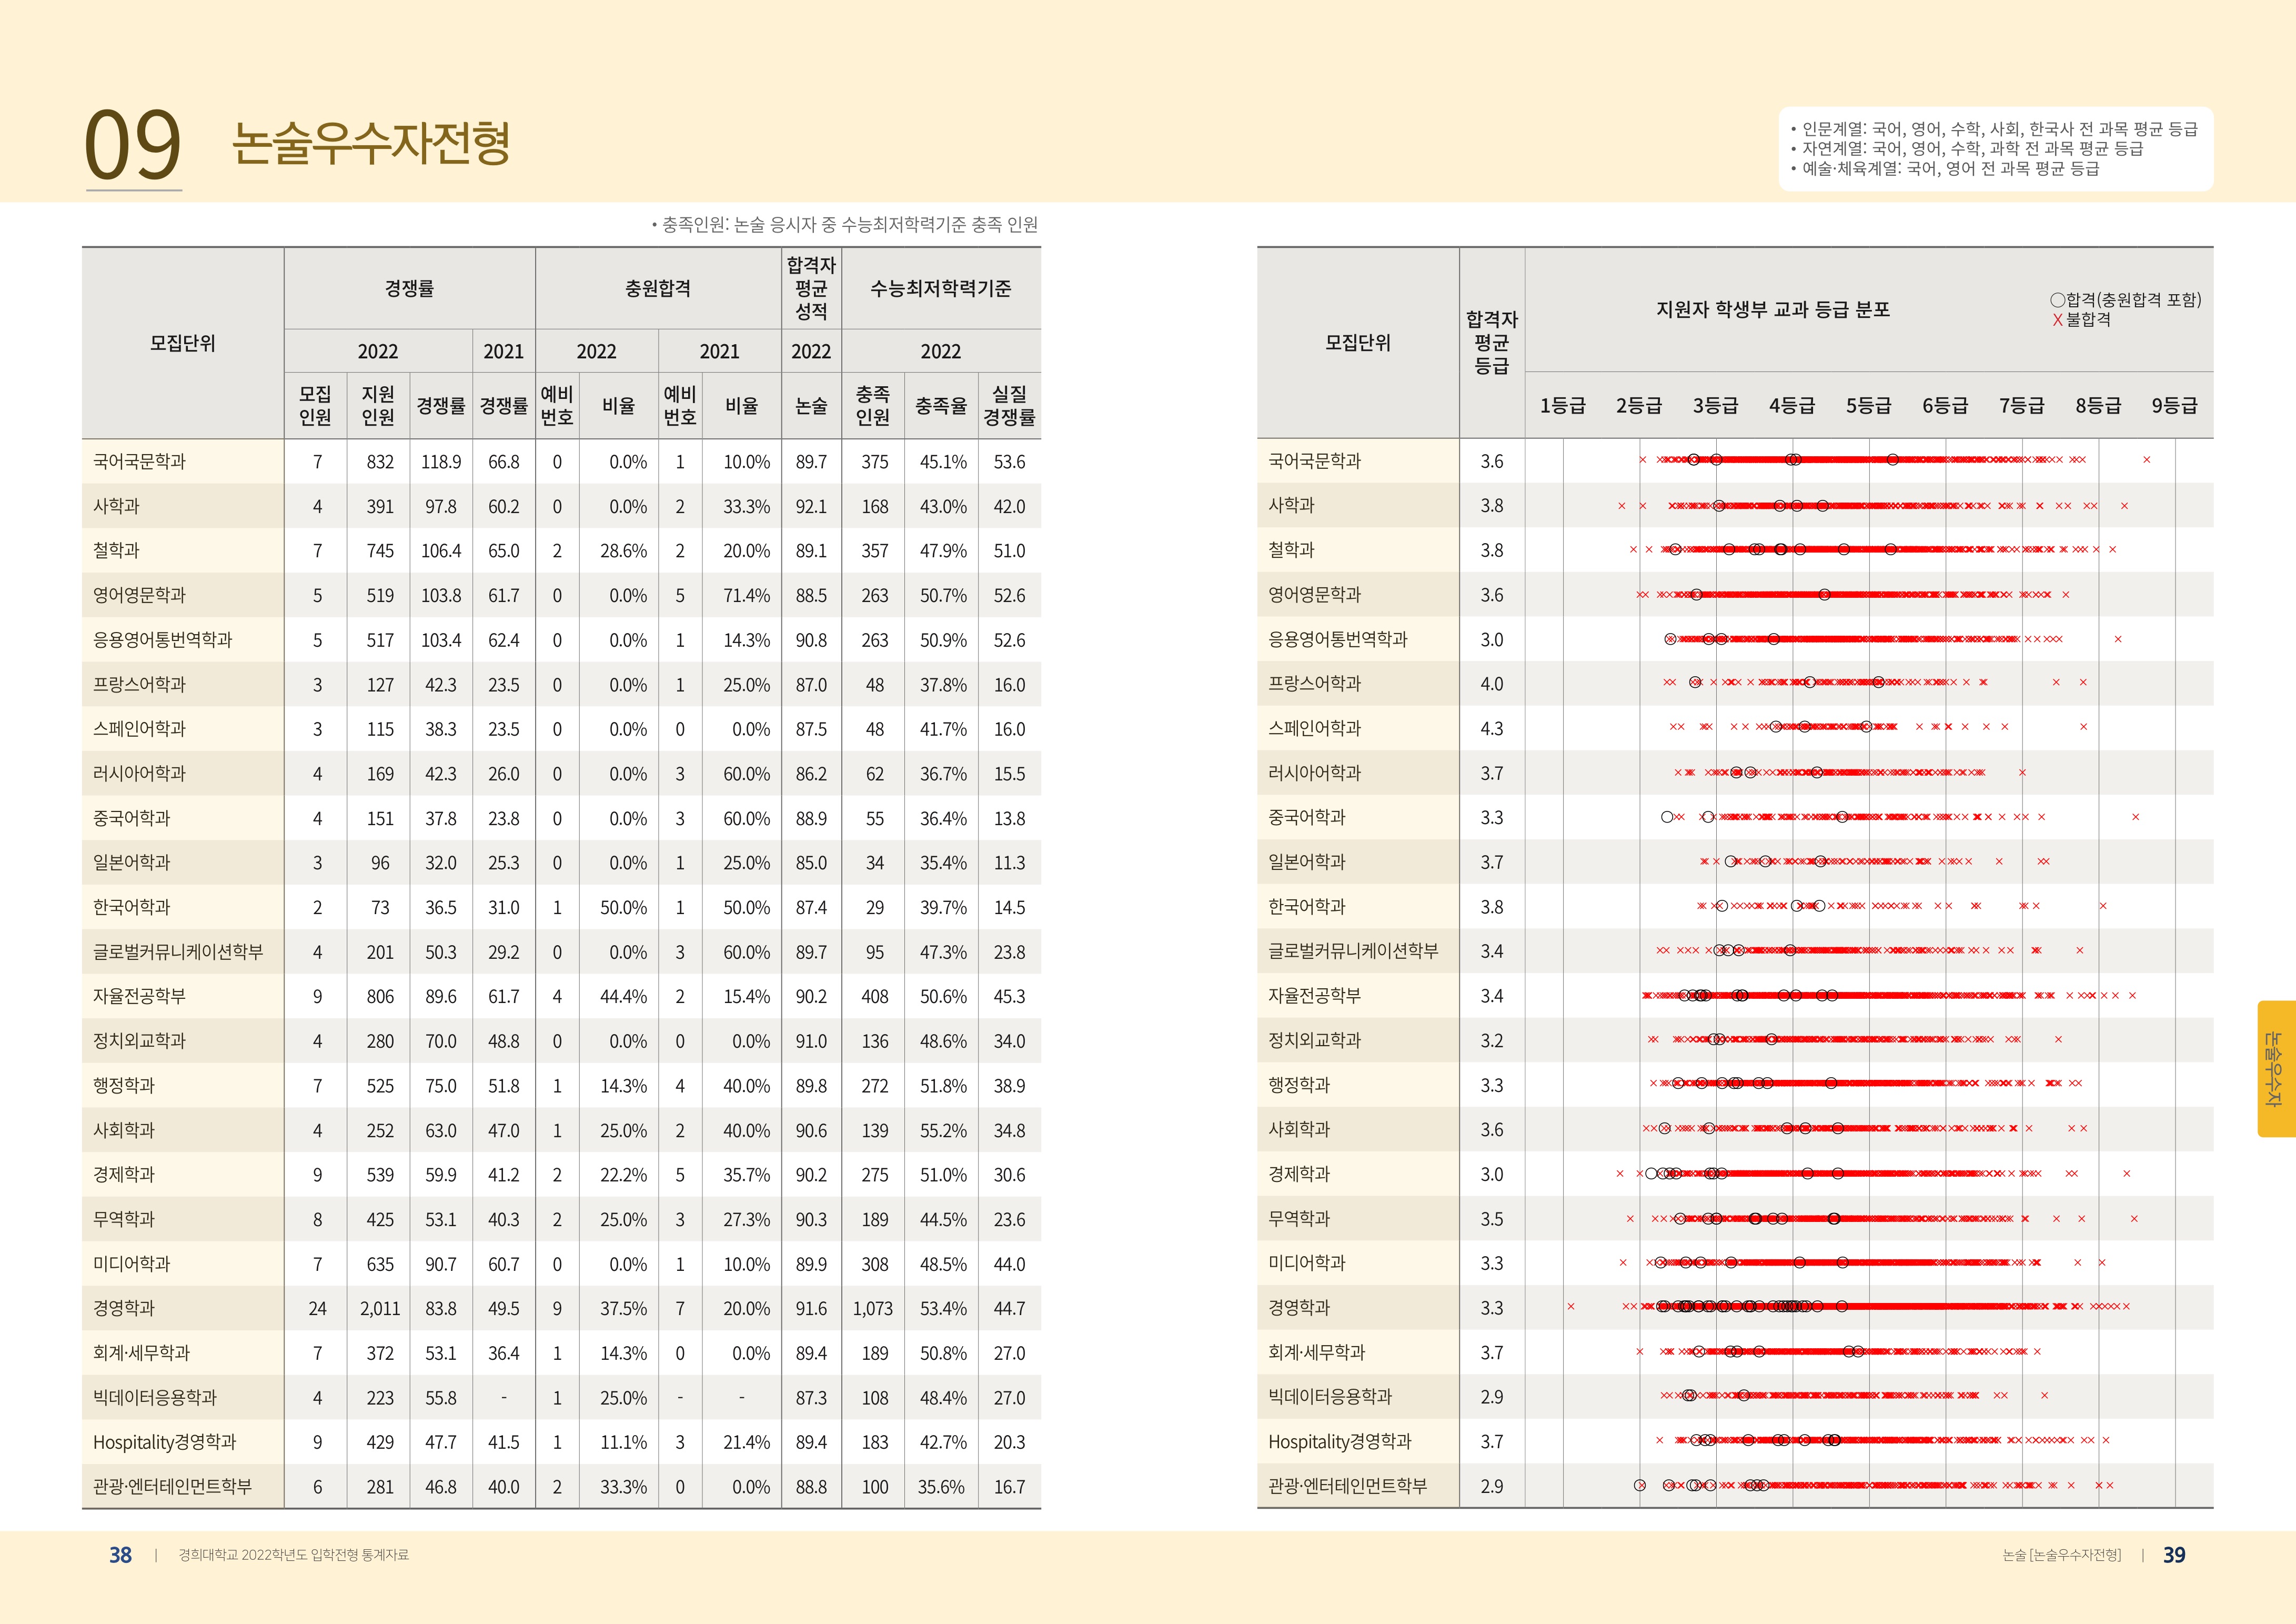The height and width of the screenshot is (1624, 2296).
Task: Click the 5등급 column header in chart
Action: [1868, 405]
